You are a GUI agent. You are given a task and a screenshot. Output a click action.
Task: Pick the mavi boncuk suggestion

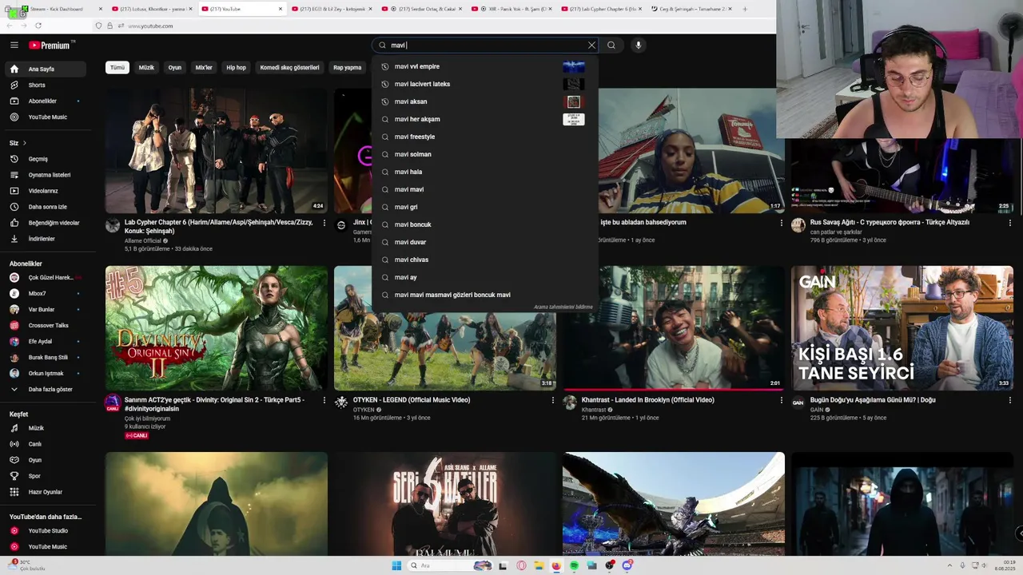[484, 224]
